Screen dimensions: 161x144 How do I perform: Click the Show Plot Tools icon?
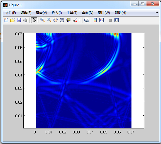click(117, 20)
